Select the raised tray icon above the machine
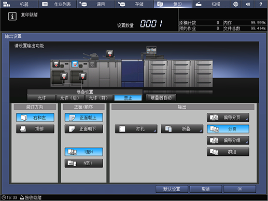 [110, 53]
